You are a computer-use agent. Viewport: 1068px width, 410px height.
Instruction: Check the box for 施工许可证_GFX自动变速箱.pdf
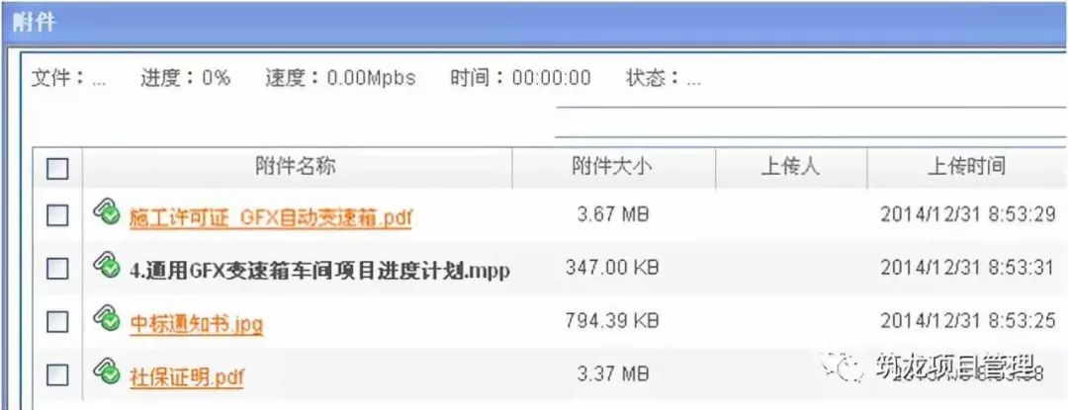(x=57, y=216)
